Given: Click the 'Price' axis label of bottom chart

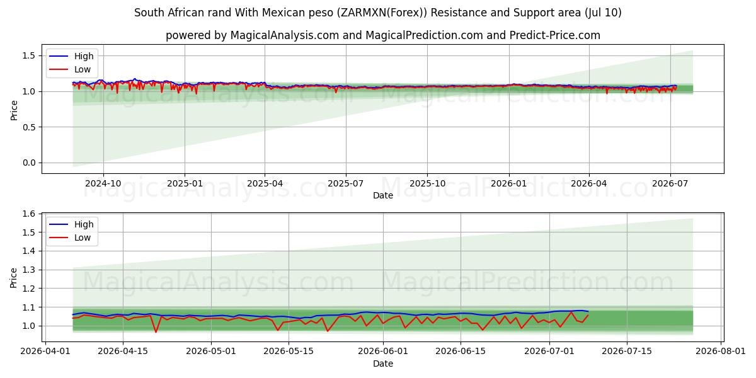Looking at the screenshot, I should point(14,277).
